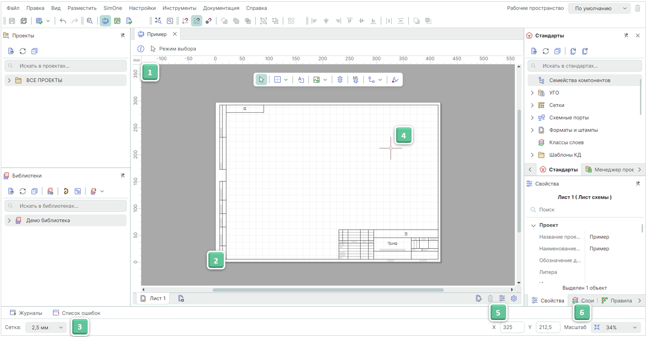Click the refresh icon in Библиотеки panel
The image size is (647, 337).
click(23, 191)
